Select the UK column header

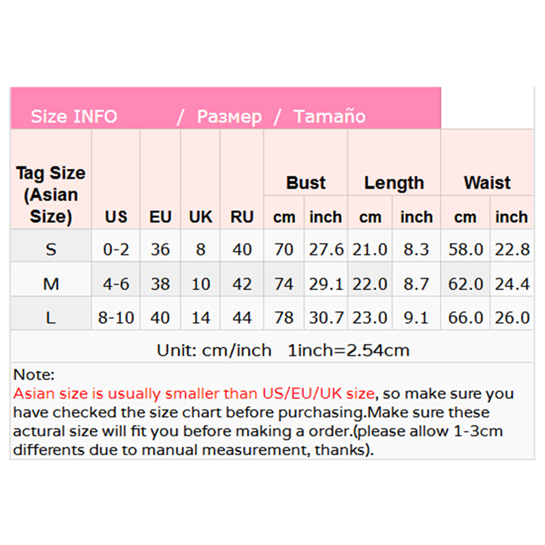pyautogui.click(x=200, y=217)
